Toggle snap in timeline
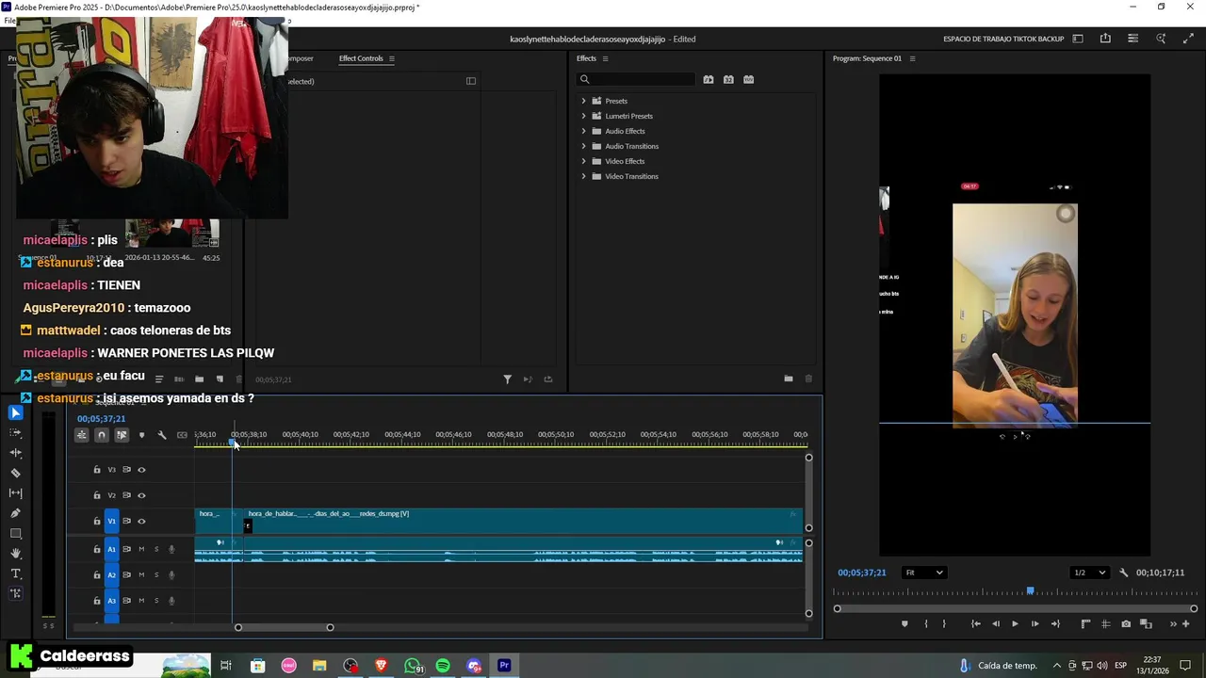The height and width of the screenshot is (678, 1206). coord(102,435)
